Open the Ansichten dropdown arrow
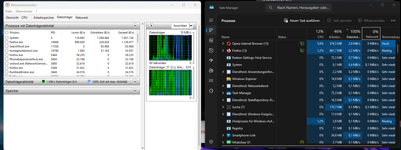Viewport: 401px width, 150px height. coord(191,26)
